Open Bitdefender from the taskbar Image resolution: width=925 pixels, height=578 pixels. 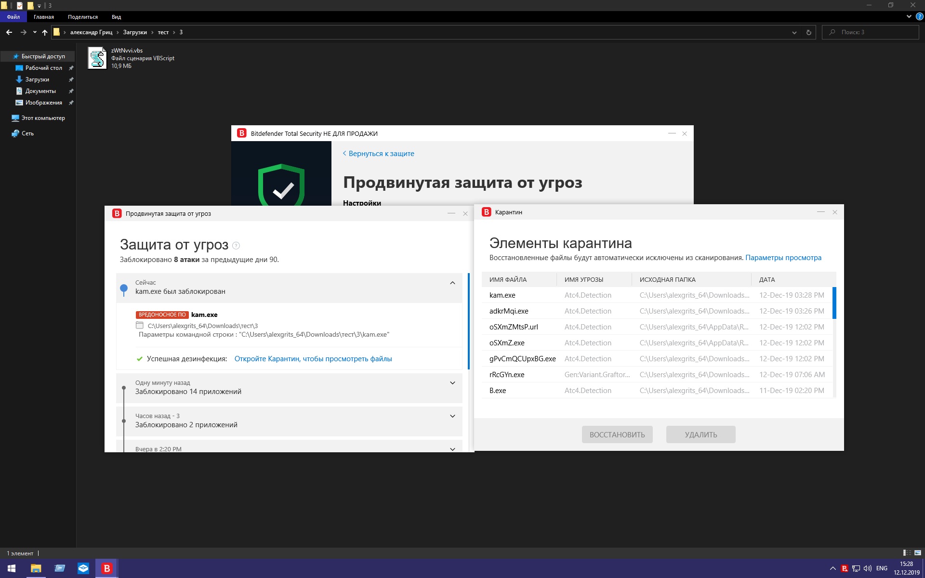pyautogui.click(x=106, y=568)
